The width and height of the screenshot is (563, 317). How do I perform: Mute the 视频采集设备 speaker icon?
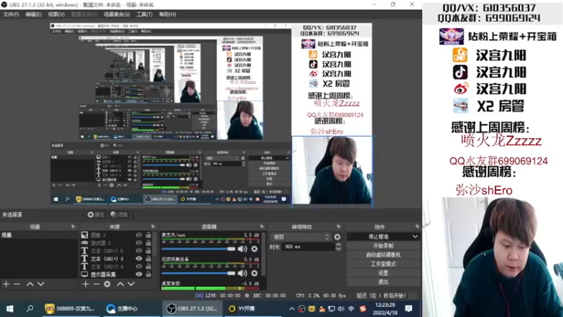click(242, 273)
